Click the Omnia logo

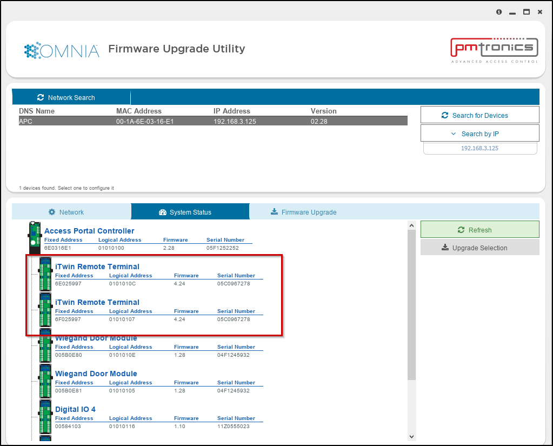coord(62,51)
